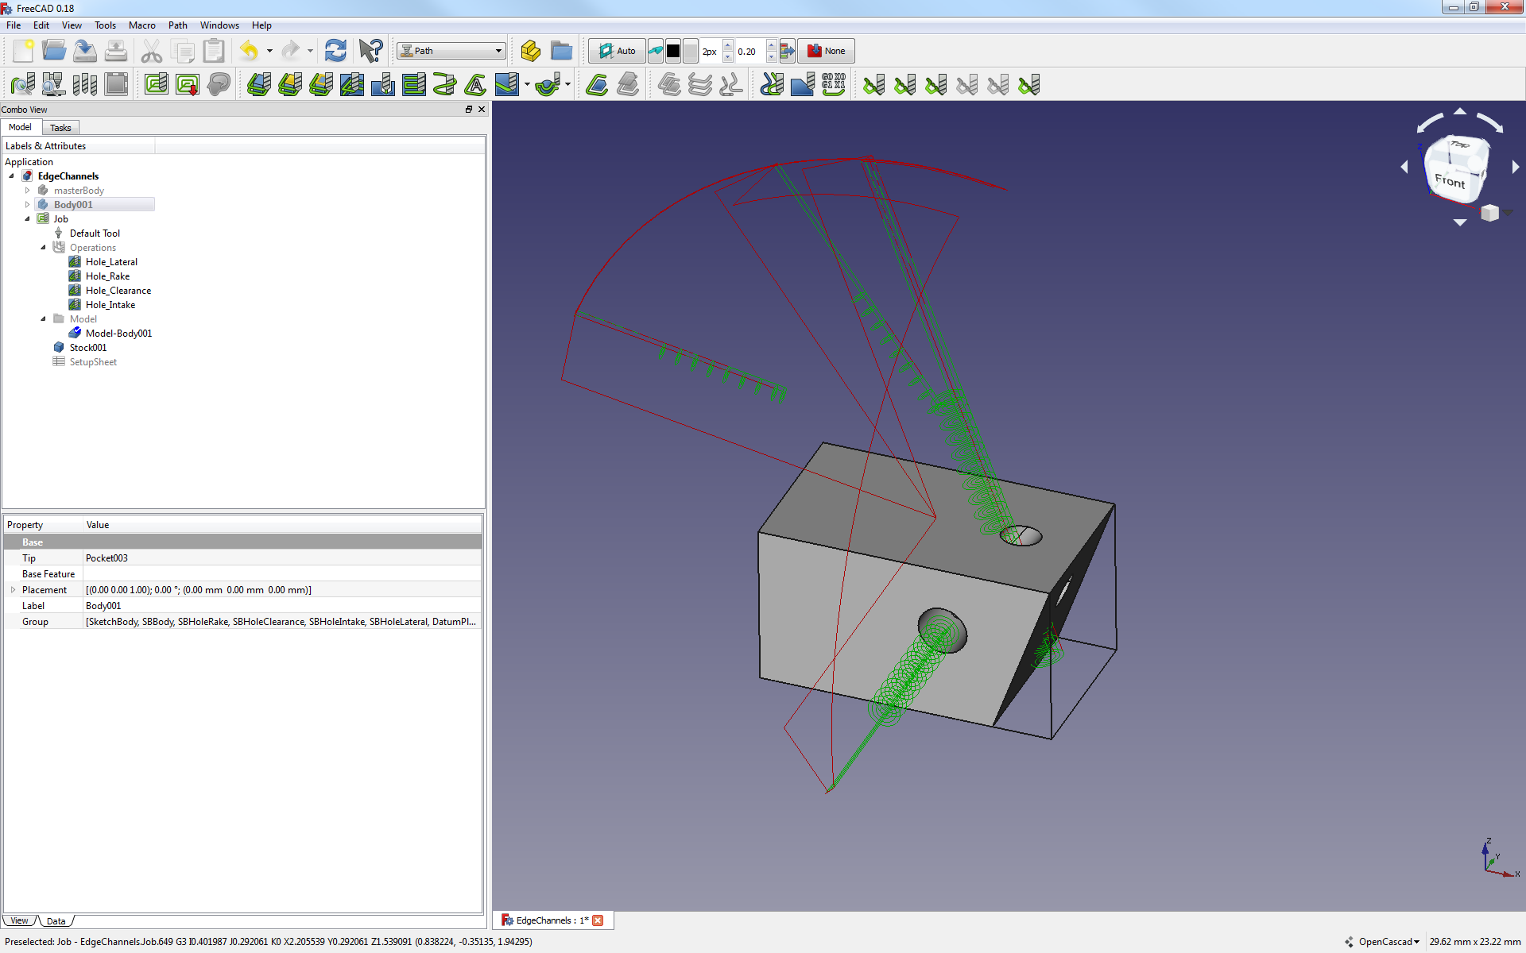Collapse the Model folder tree node
The image size is (1526, 953).
[43, 319]
